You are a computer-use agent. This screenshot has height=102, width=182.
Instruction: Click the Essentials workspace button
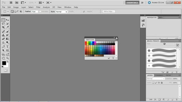coord(132,3)
